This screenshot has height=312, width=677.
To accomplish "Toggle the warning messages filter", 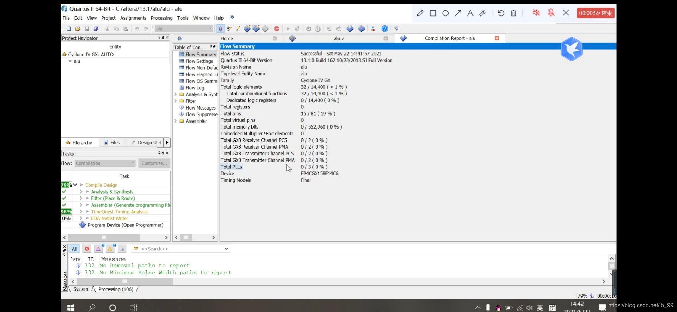I will coord(110,249).
